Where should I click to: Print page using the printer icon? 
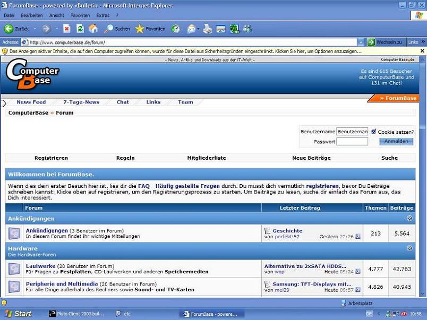pos(208,29)
